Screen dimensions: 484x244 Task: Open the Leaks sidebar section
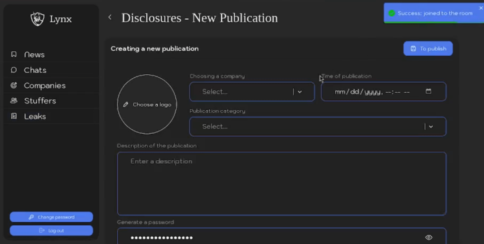point(51,116)
